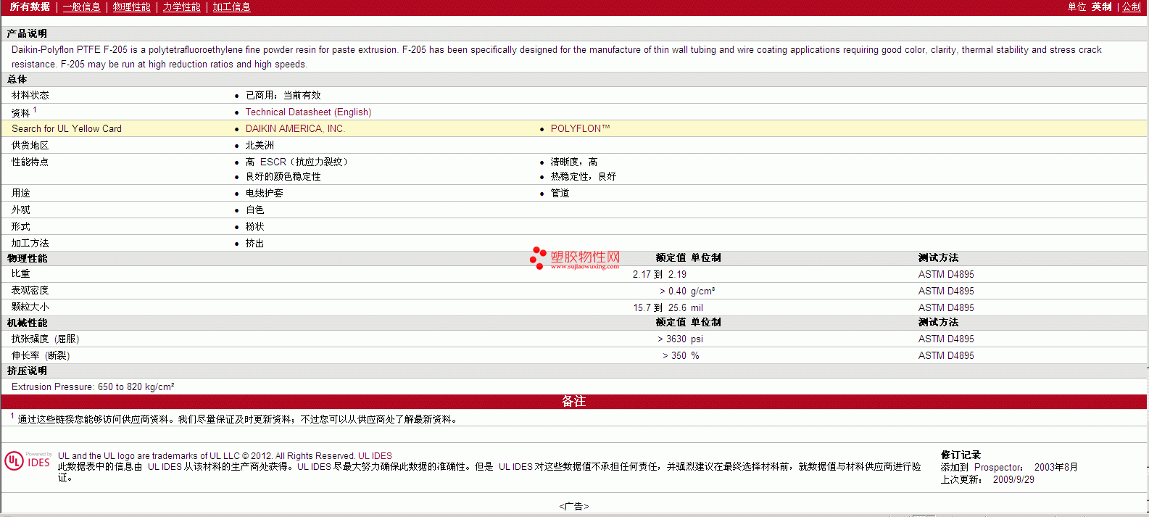Select the 热稳定性, 良好 feature
The height and width of the screenshot is (517, 1149).
pyautogui.click(x=584, y=176)
